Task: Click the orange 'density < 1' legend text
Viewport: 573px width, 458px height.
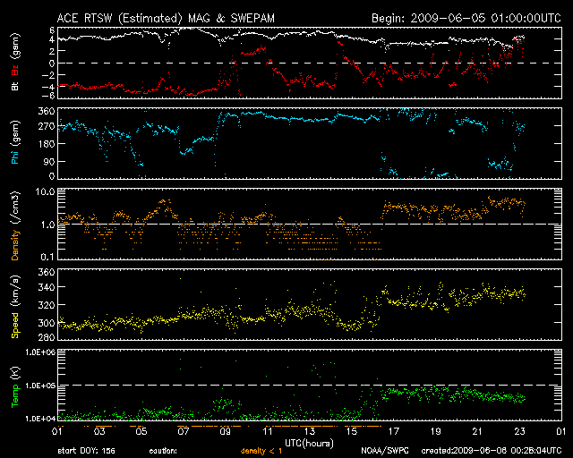Action: pyautogui.click(x=261, y=451)
